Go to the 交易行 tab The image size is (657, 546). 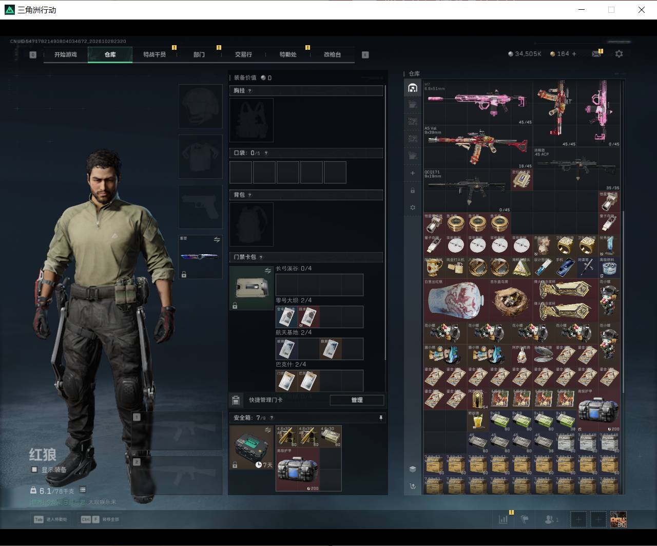[x=243, y=54]
